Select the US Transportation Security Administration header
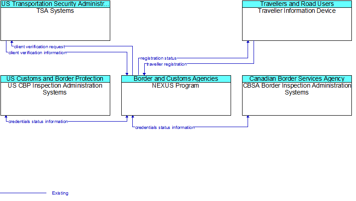The height and width of the screenshot is (201, 356). pos(56,4)
